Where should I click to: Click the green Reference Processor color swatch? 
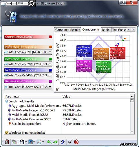pyautogui.click(x=50, y=59)
